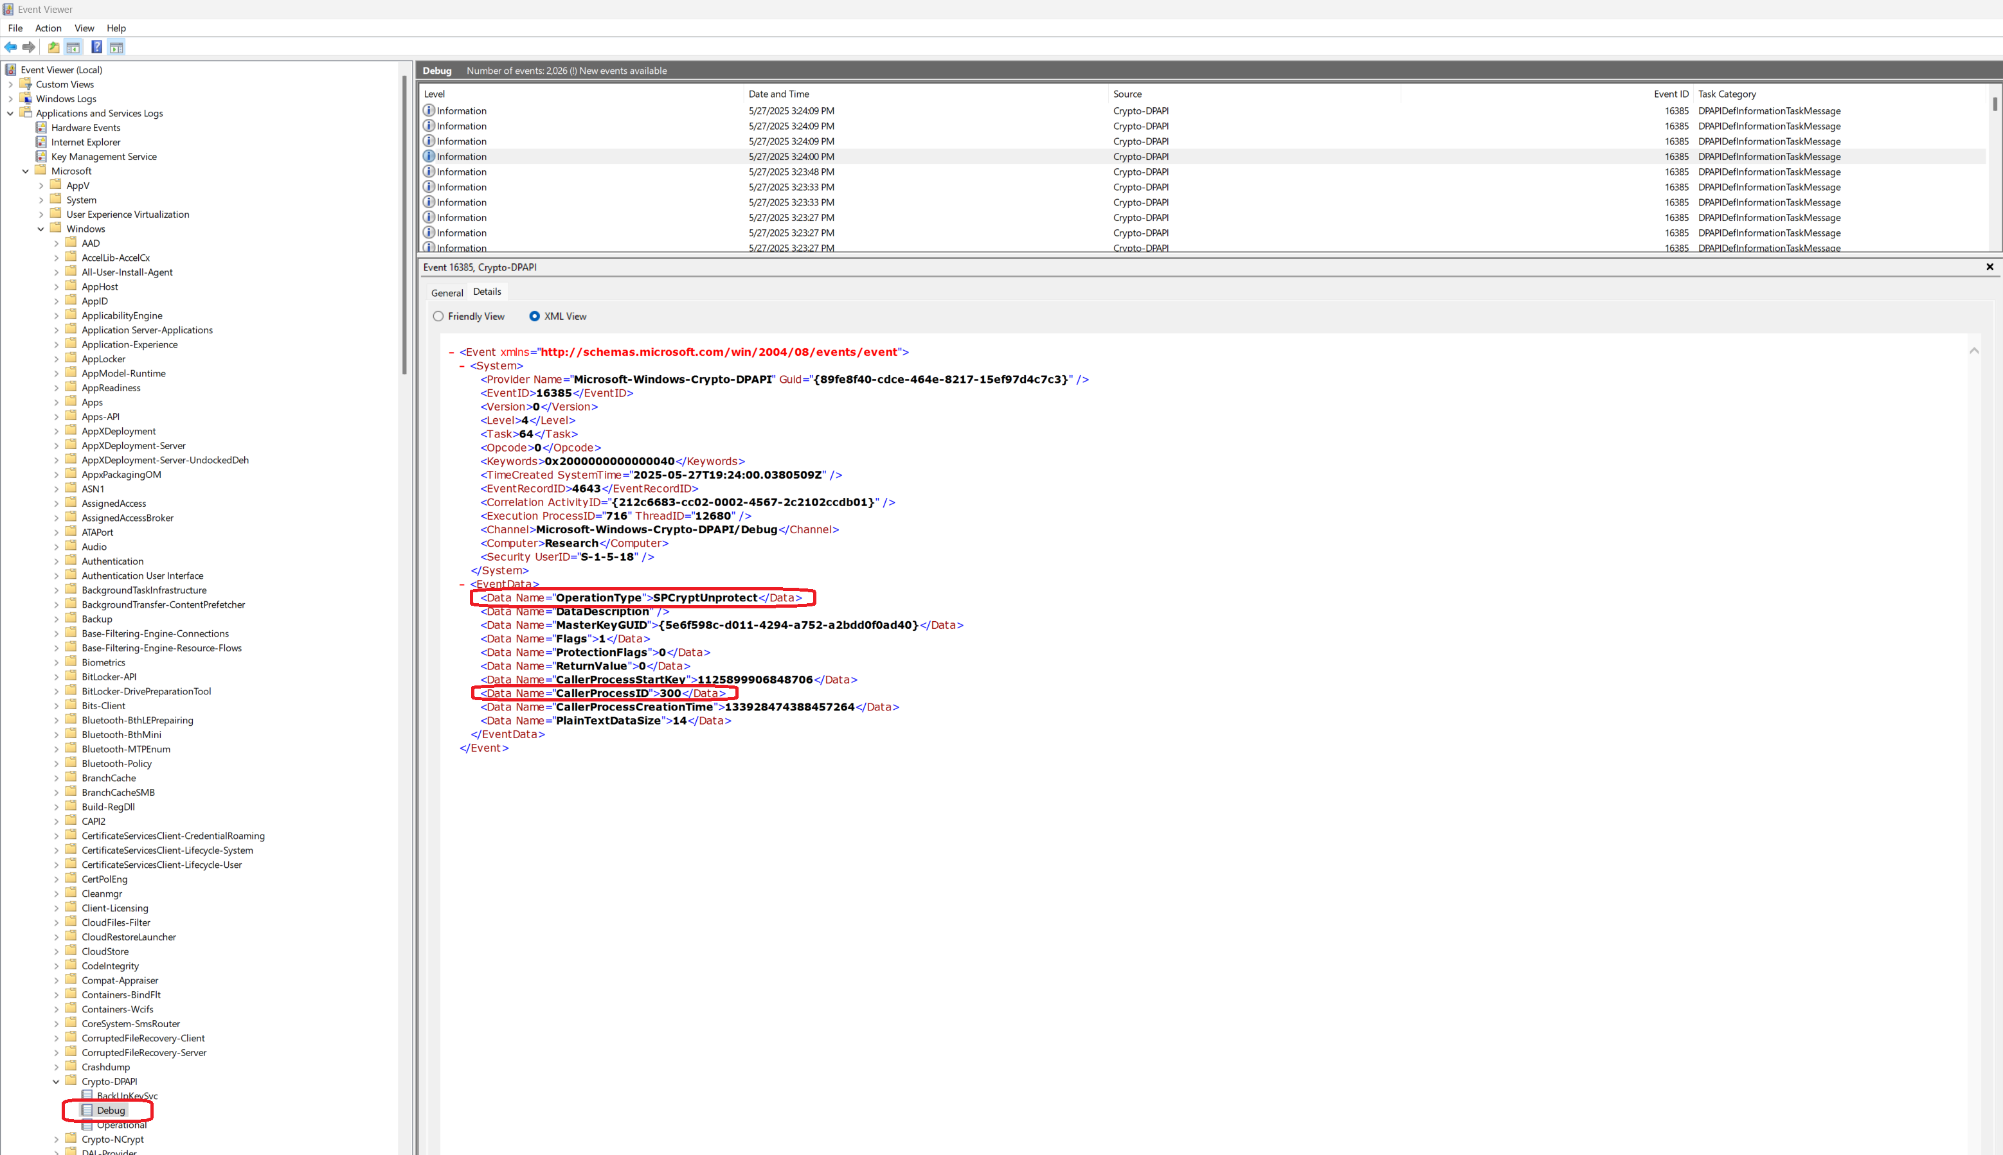
Task: Select the Windows Logs folder icon
Action: click(x=26, y=98)
